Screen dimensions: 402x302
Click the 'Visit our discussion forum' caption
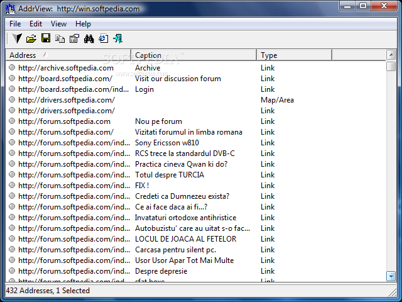tap(178, 79)
